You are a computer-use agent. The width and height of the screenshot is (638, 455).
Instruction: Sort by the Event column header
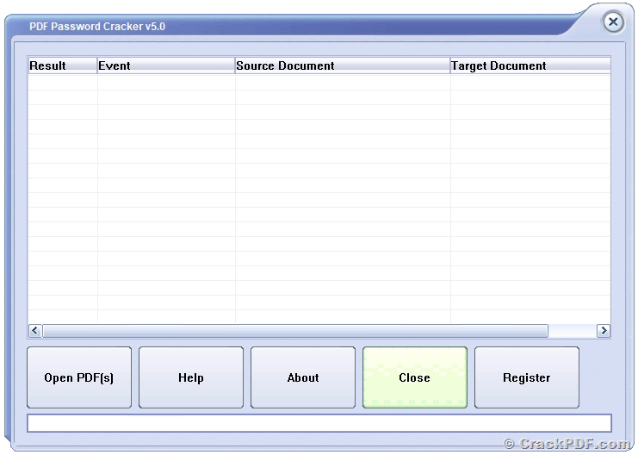[x=166, y=65]
